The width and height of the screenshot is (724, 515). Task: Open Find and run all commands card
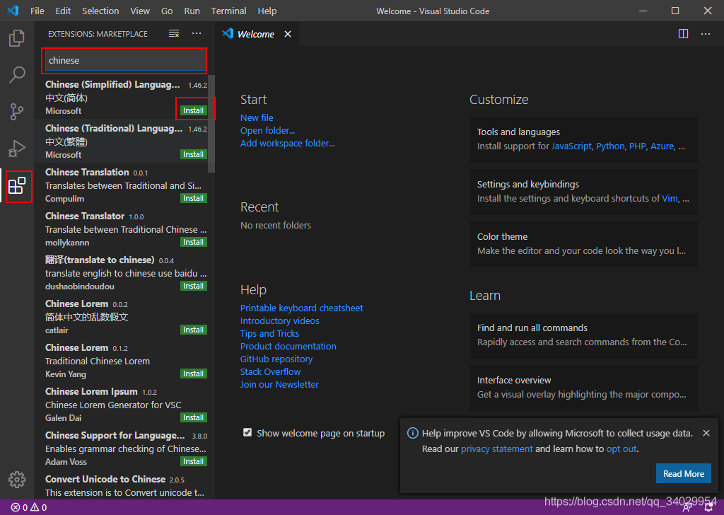pyautogui.click(x=583, y=335)
